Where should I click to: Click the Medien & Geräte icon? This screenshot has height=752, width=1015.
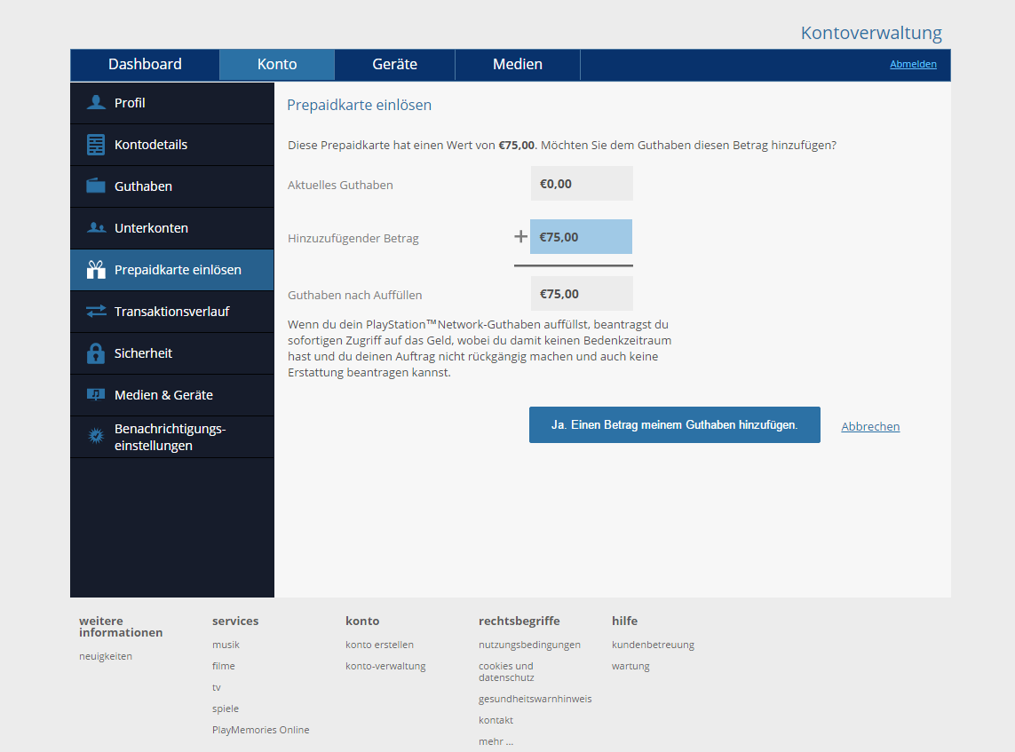pos(96,394)
